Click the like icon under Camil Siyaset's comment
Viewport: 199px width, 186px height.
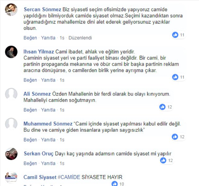[115, 184]
